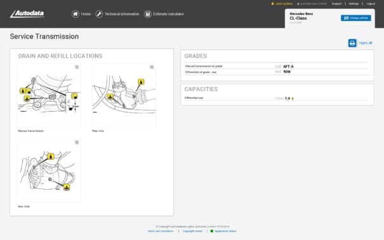Click the Drain and Refill Locations heading
This screenshot has width=384, height=240.
point(60,56)
